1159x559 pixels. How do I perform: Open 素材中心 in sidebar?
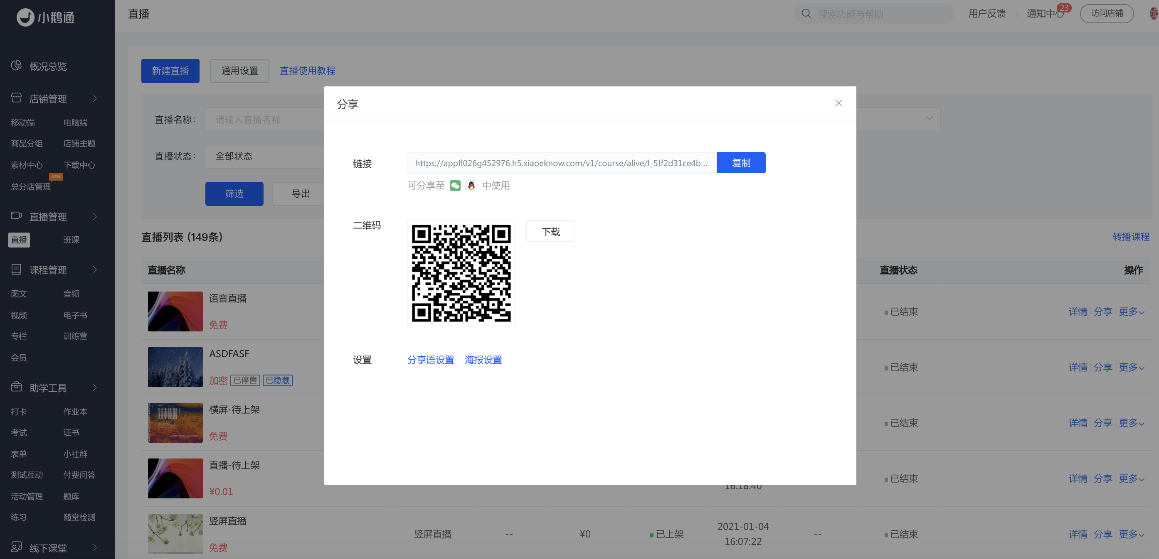(27, 165)
